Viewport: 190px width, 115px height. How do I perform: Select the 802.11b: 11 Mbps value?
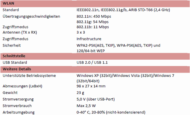point(93,27)
